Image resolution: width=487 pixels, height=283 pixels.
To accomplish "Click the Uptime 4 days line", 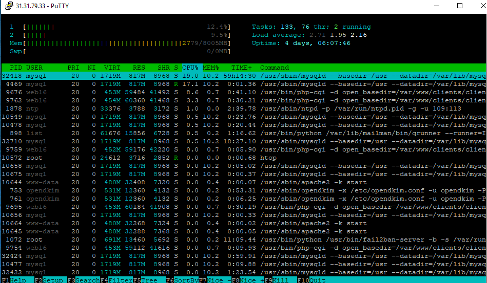I will tap(301, 43).
